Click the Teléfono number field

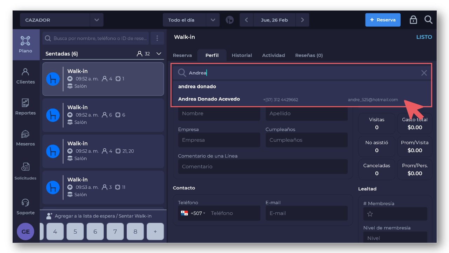[x=234, y=213]
